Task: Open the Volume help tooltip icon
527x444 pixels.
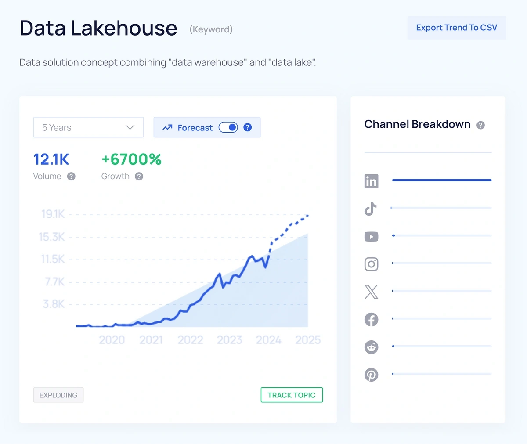Action: click(x=71, y=176)
